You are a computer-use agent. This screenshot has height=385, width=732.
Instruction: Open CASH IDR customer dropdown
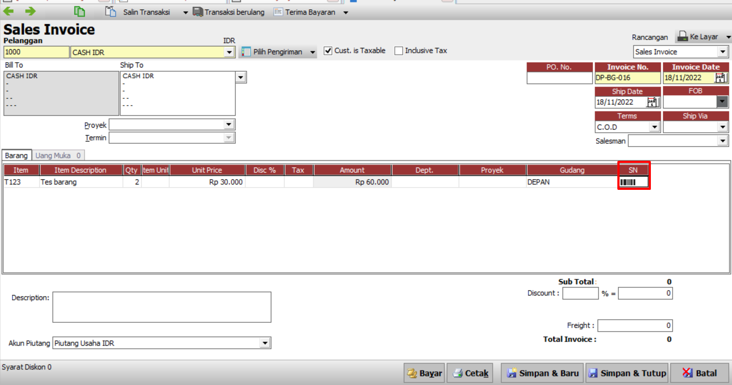tap(229, 52)
